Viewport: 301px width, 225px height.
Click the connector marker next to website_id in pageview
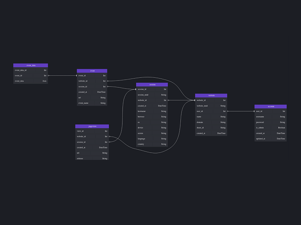click(109, 136)
